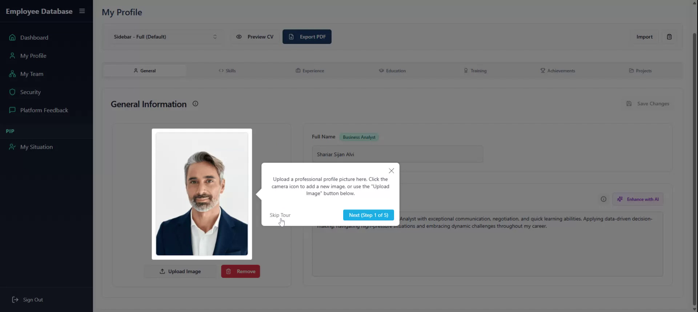Click the Full Name input field
Viewport: 698px width, 312px height.
(x=397, y=154)
